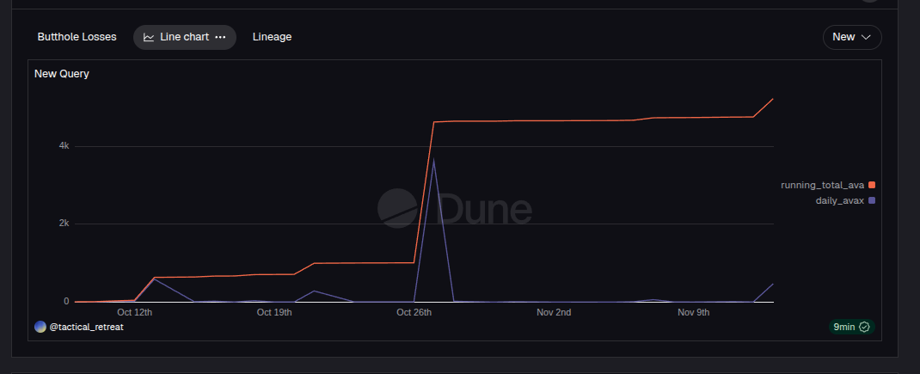The width and height of the screenshot is (920, 374).
Task: Click the New Query chart title
Action: click(62, 74)
